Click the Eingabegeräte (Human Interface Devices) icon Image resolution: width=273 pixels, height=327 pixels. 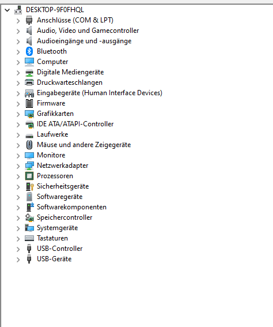tap(29, 93)
